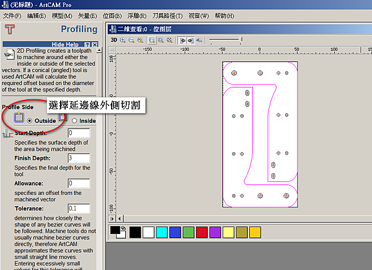Click the Tolerance input field
The height and width of the screenshot is (270, 372).
pos(79,209)
